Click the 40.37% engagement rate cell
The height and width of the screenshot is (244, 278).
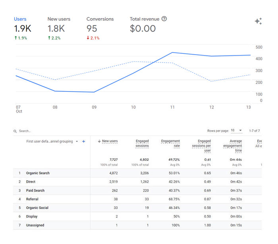click(174, 191)
